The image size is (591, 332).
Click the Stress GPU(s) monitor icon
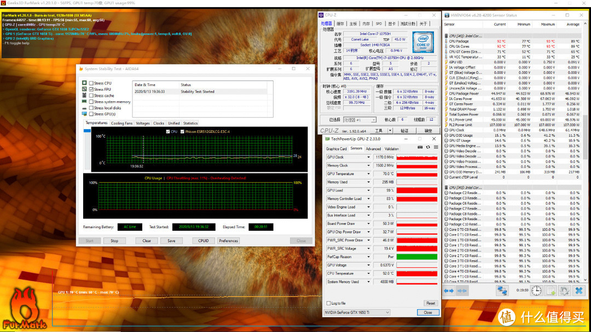tap(84, 114)
